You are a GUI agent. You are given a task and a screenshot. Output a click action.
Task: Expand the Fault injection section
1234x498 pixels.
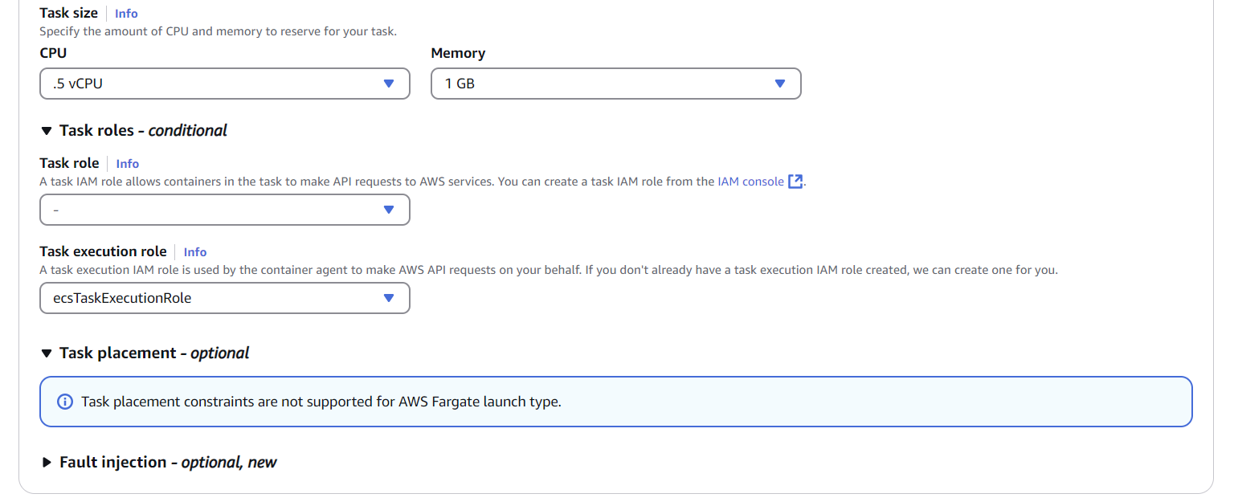47,463
